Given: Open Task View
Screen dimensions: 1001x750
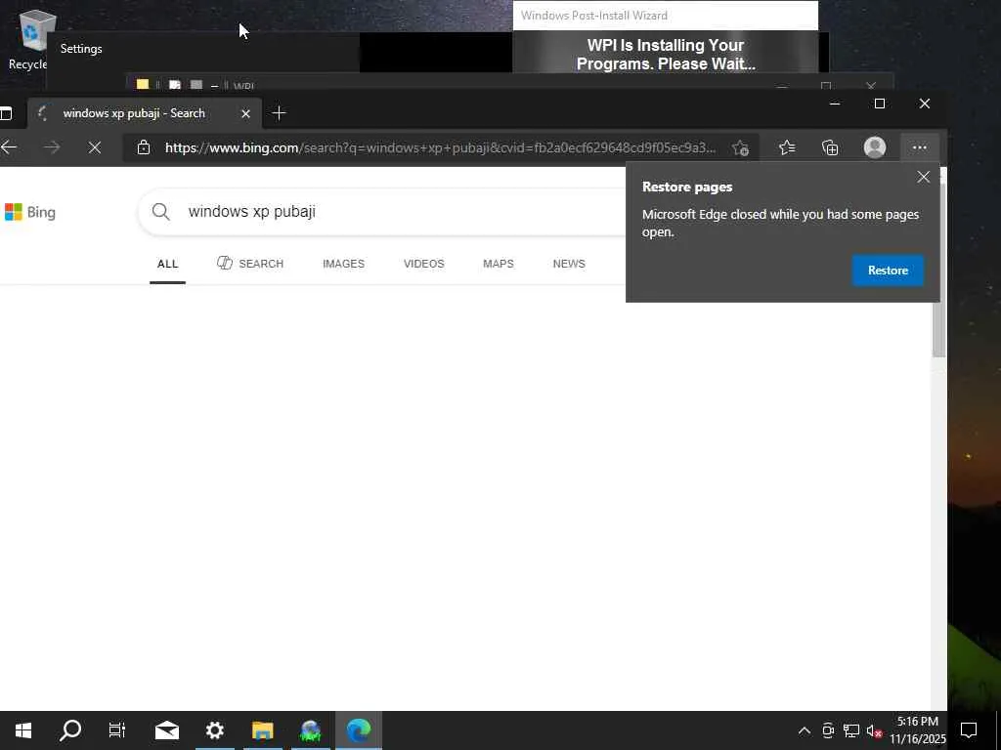Looking at the screenshot, I should coord(117,730).
